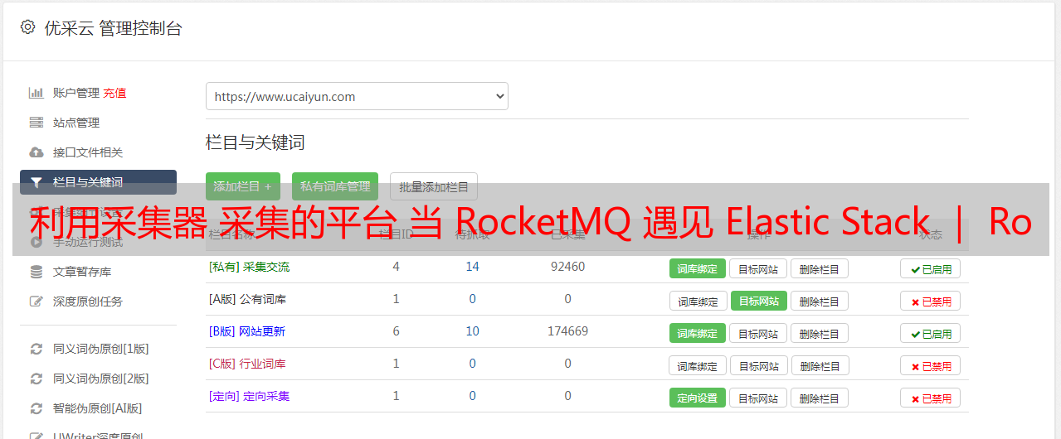
Task: Click the green 添加栏目 + button
Action: point(243,186)
